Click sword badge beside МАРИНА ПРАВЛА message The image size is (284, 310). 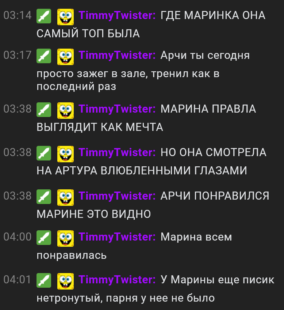44,110
